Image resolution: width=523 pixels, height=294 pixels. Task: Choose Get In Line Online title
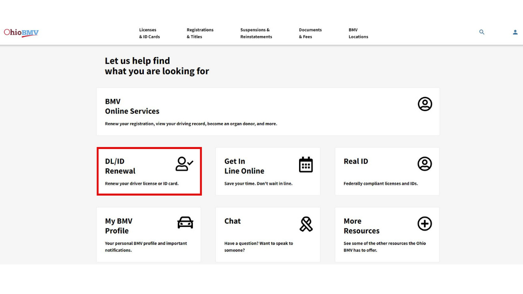[x=244, y=166]
